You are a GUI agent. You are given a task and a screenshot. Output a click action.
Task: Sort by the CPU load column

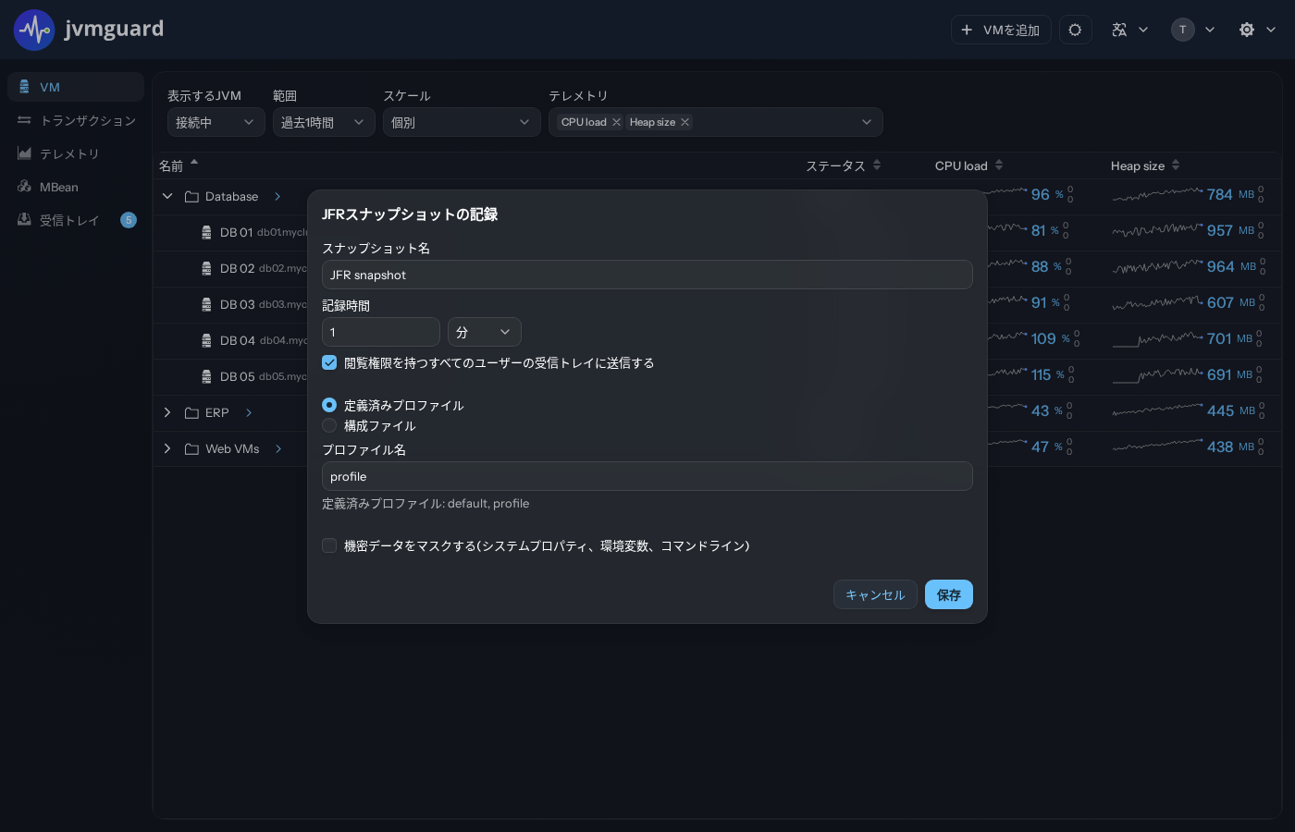click(x=999, y=165)
